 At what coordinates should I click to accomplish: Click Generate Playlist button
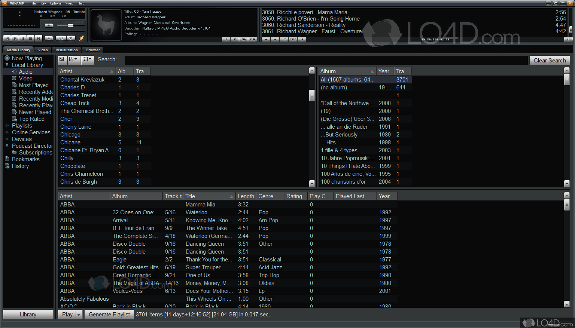coord(109,315)
